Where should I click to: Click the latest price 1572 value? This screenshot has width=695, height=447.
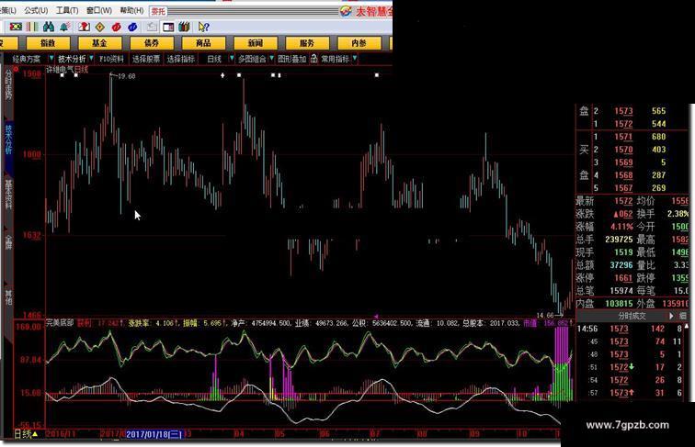click(x=623, y=201)
